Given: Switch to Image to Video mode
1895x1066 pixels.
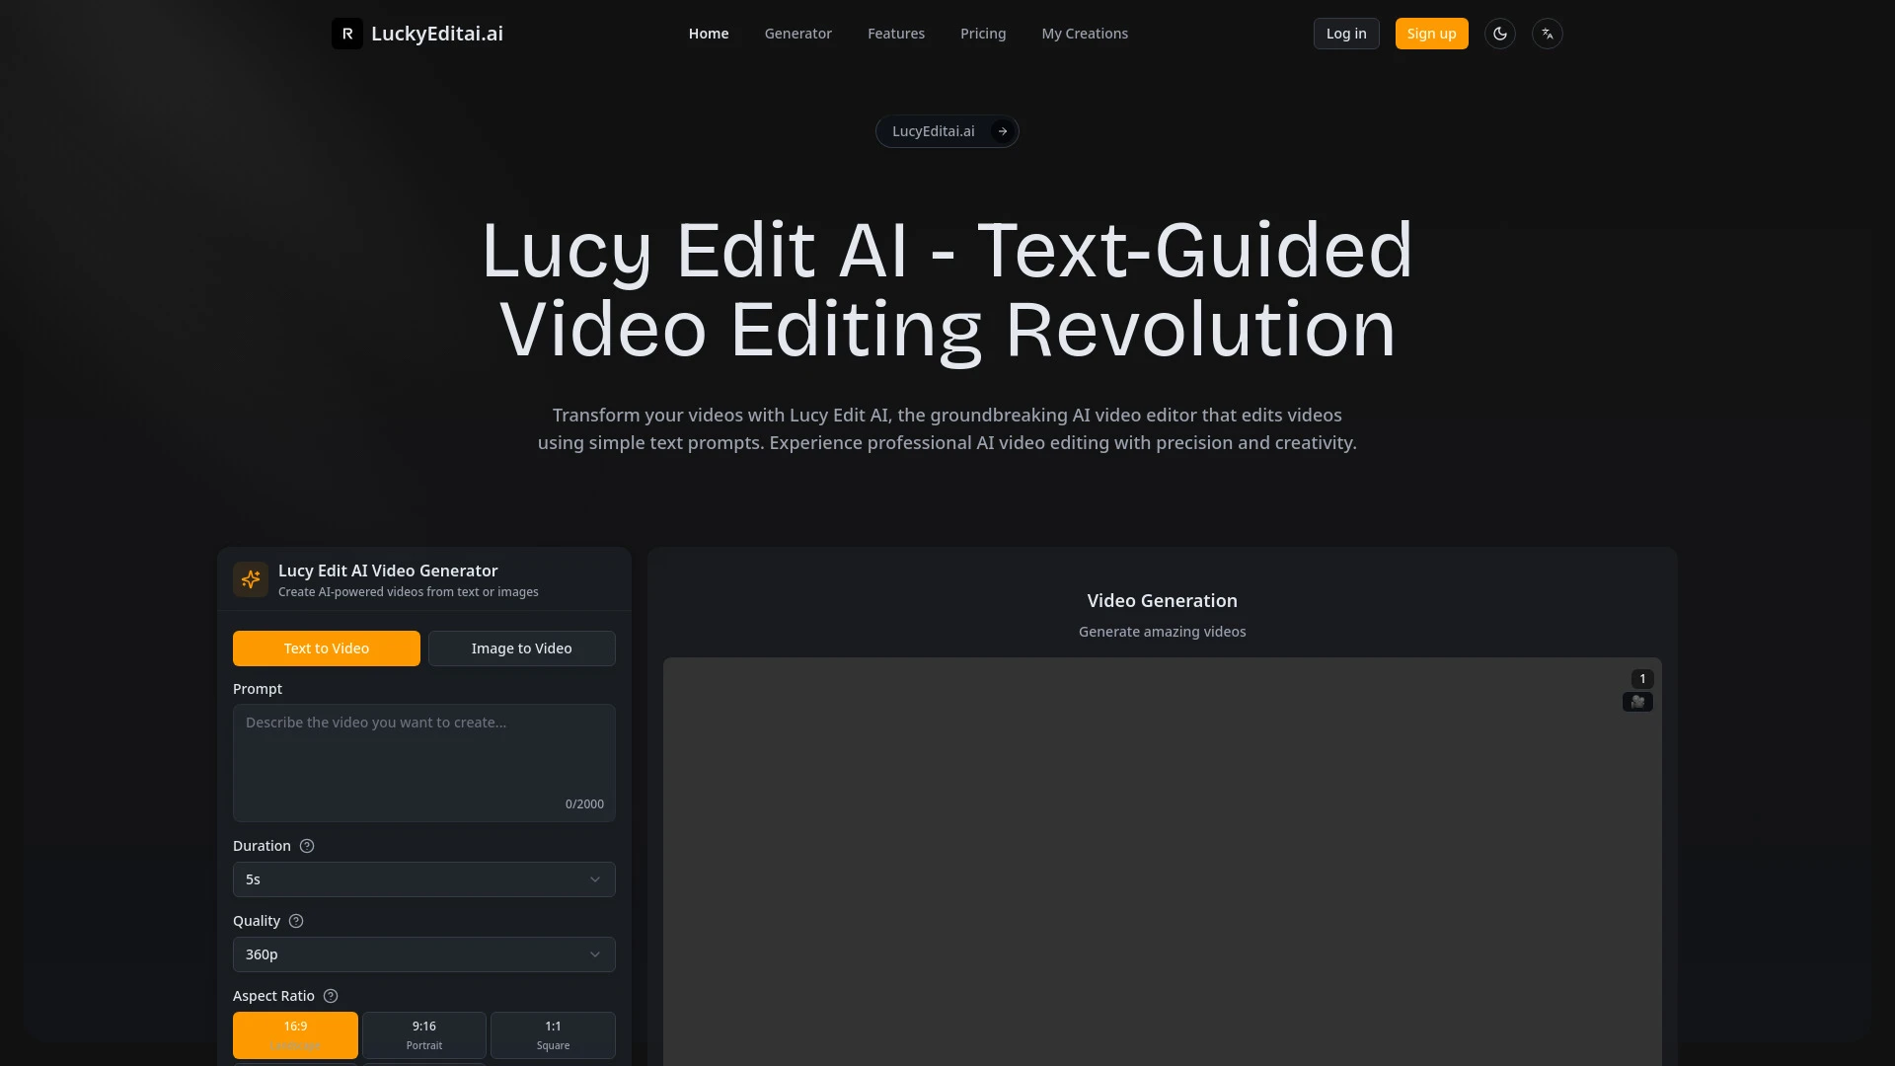Looking at the screenshot, I should click(x=521, y=647).
